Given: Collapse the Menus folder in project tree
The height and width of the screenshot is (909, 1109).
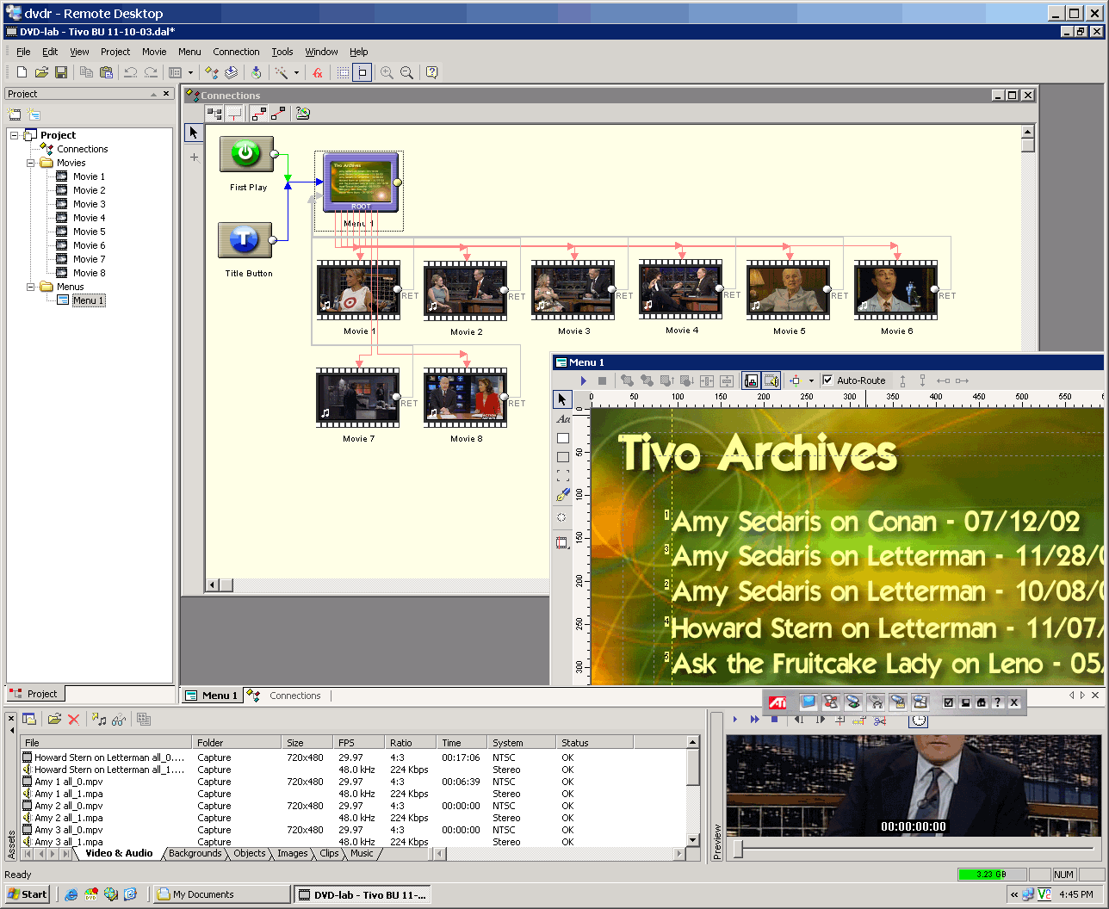Looking at the screenshot, I should (31, 287).
